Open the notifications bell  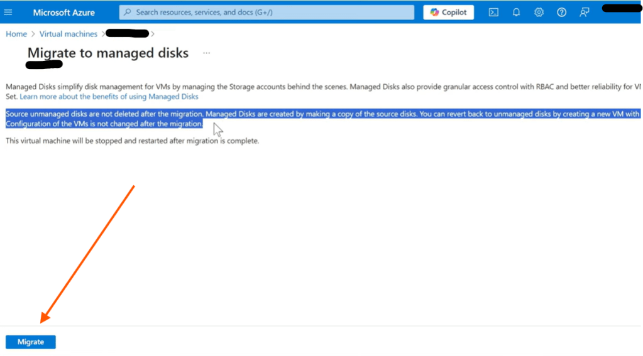tap(517, 13)
